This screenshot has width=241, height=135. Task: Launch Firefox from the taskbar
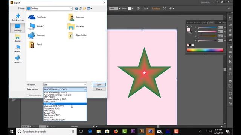(x=116, y=131)
